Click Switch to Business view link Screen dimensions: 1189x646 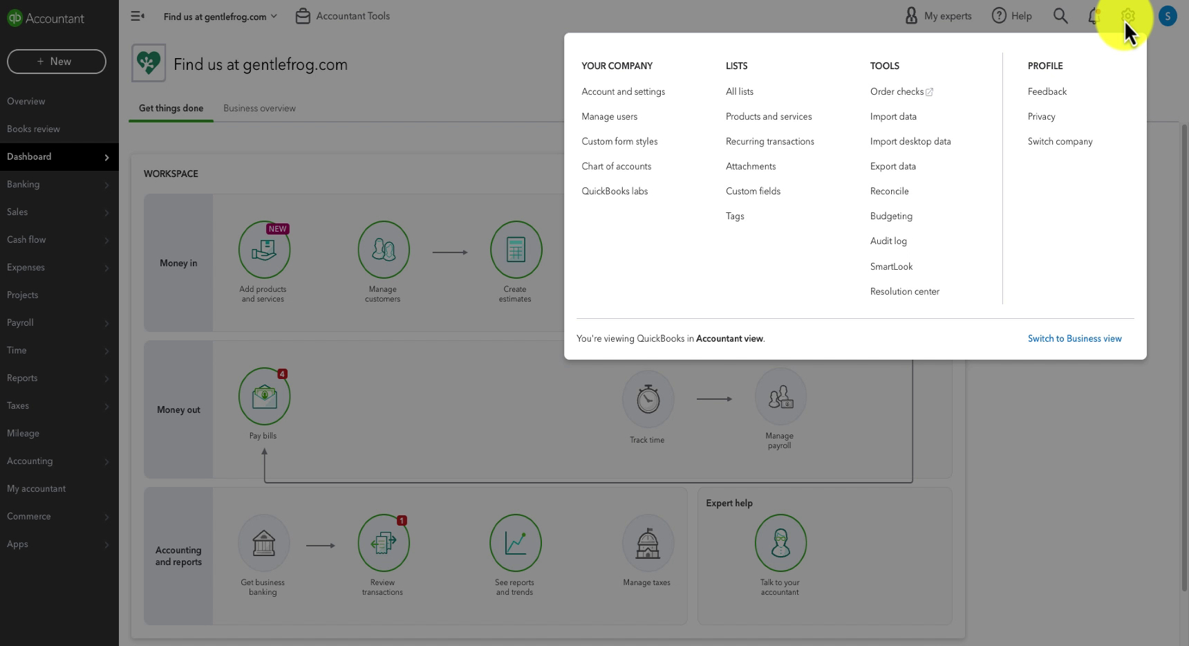point(1074,338)
